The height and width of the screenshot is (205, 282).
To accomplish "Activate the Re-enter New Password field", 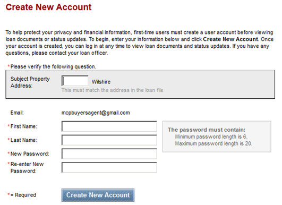I will pos(109,167).
